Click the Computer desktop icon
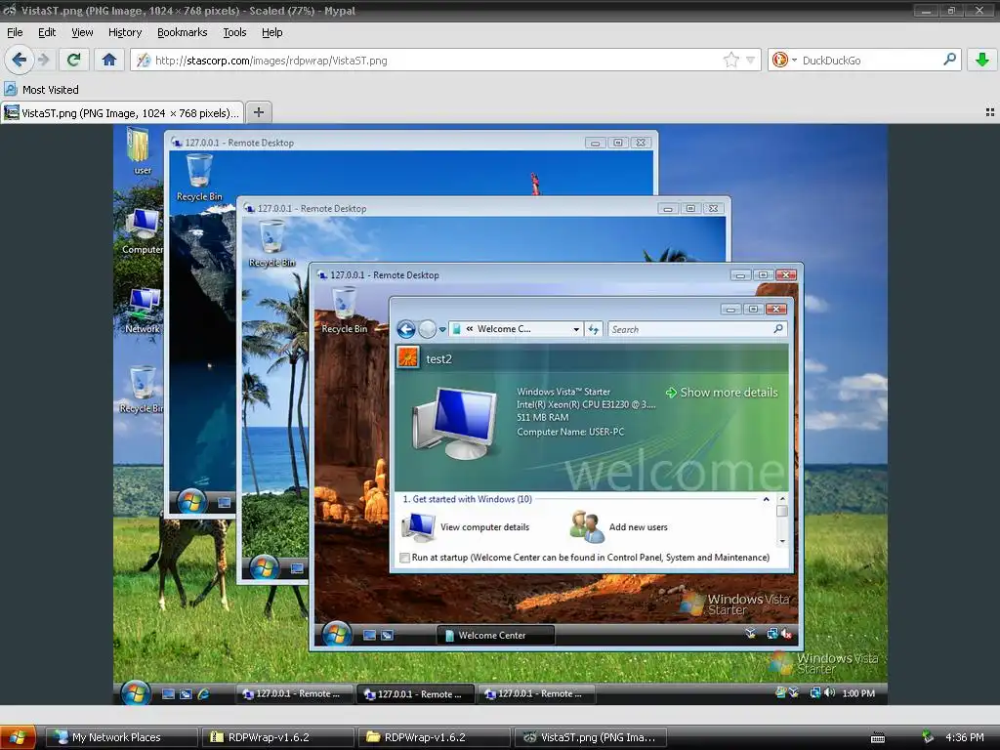Image resolution: width=1000 pixels, height=750 pixels. [142, 230]
